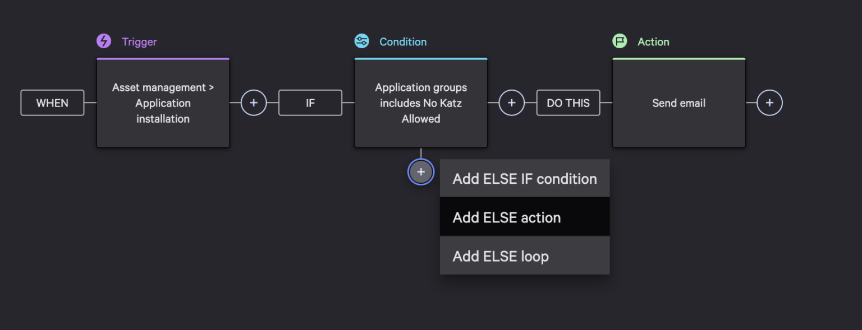862x330 pixels.
Task: Click the plus icon after the Trigger node
Action: coord(254,103)
